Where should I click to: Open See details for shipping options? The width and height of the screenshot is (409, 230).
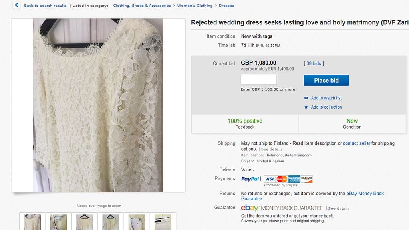(x=272, y=149)
